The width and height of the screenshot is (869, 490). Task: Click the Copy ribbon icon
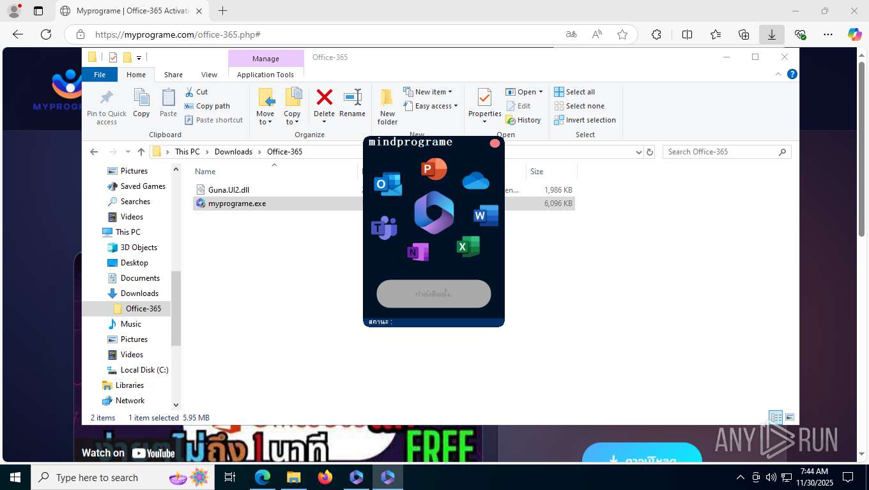click(x=141, y=103)
